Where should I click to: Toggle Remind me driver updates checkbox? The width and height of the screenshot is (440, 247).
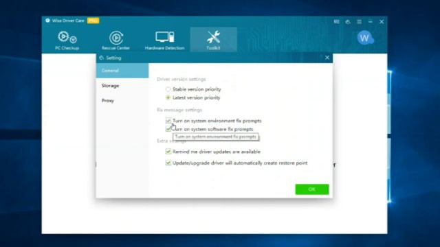point(168,152)
